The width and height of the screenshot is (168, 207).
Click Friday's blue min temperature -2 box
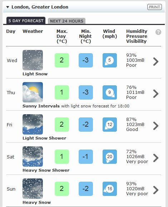(x=86, y=125)
